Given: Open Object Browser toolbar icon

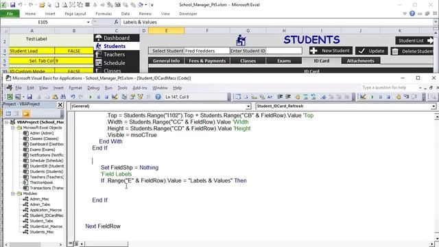Looking at the screenshot, I should pos(140,97).
